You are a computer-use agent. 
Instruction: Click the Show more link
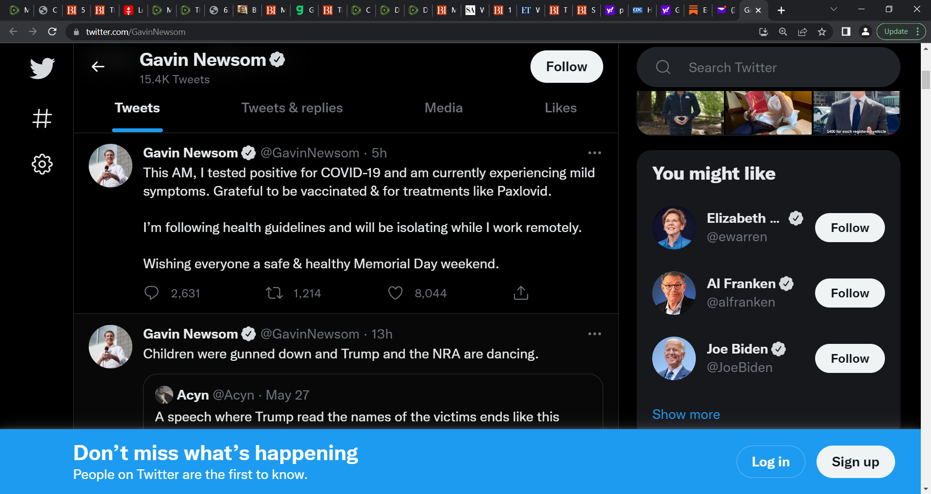tap(686, 415)
